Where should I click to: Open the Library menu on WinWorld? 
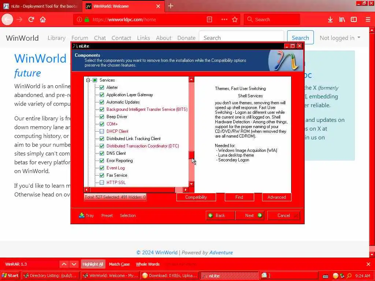click(56, 38)
